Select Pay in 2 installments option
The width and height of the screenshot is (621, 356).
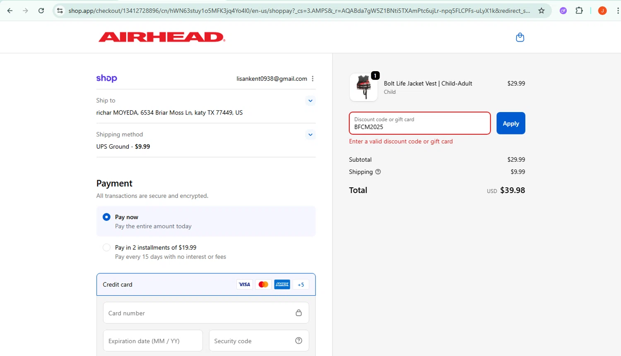106,247
